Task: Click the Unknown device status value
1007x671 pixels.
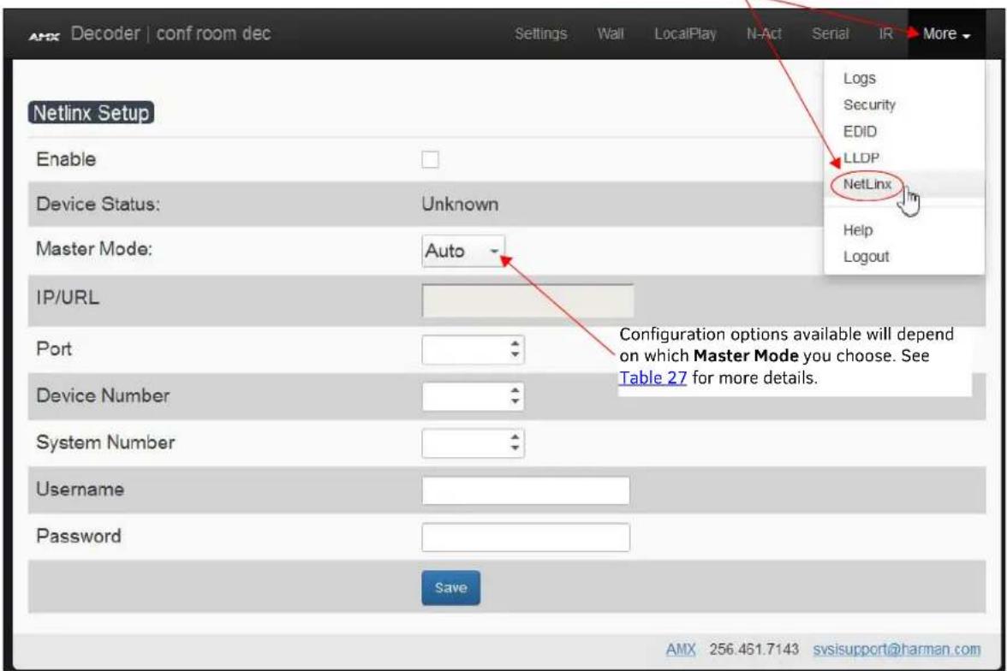Action: 460,205
